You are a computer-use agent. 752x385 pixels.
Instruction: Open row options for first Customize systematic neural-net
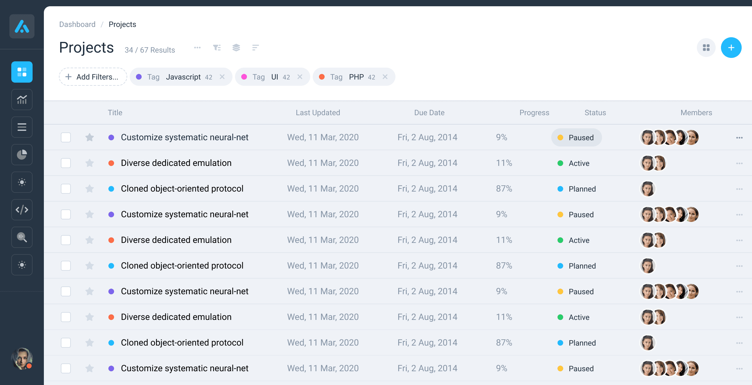(739, 138)
